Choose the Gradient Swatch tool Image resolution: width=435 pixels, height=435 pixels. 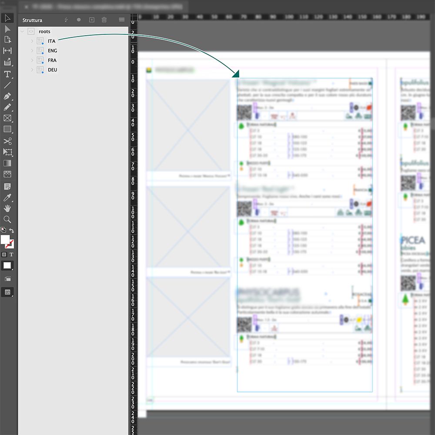(x=7, y=163)
